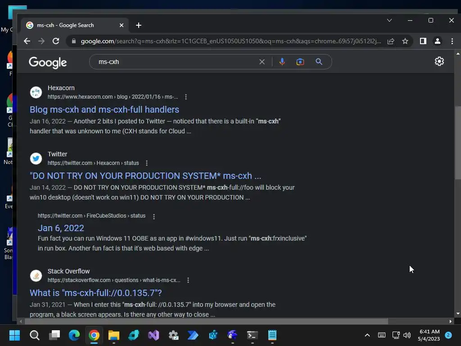Submit search with magnifier icon

(319, 62)
